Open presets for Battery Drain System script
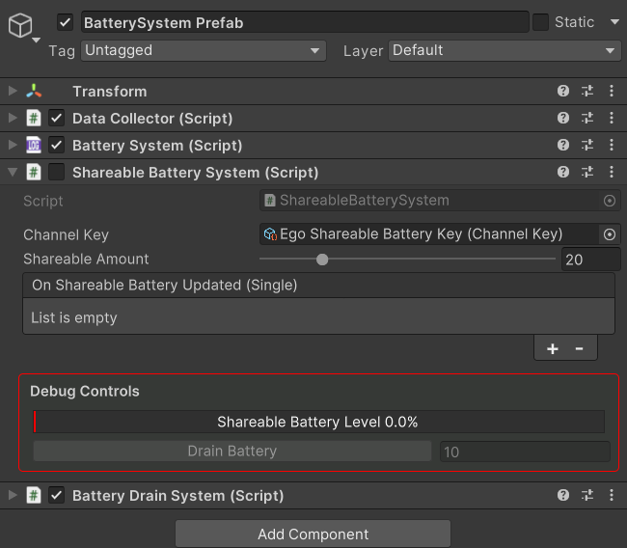 (587, 495)
